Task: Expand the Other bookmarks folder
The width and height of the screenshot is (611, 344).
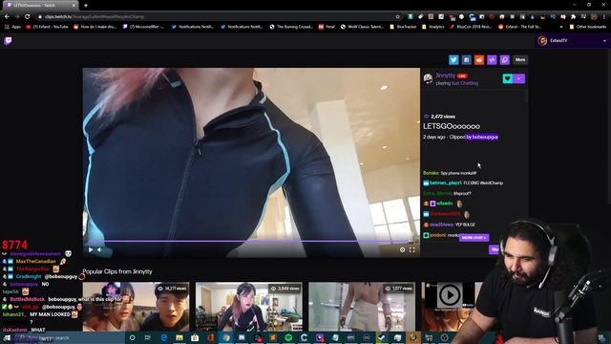Action: point(588,27)
